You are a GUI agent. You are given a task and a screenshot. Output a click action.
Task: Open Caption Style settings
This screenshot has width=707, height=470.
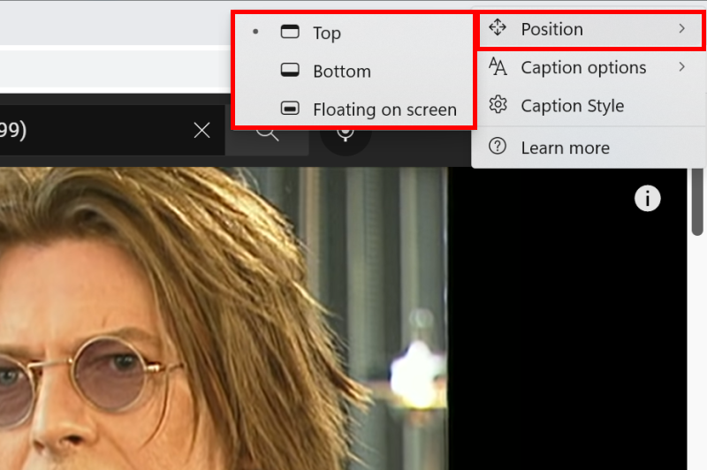tap(589, 105)
